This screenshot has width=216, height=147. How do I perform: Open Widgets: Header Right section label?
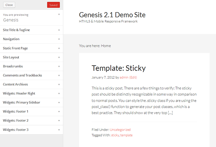point(19,93)
